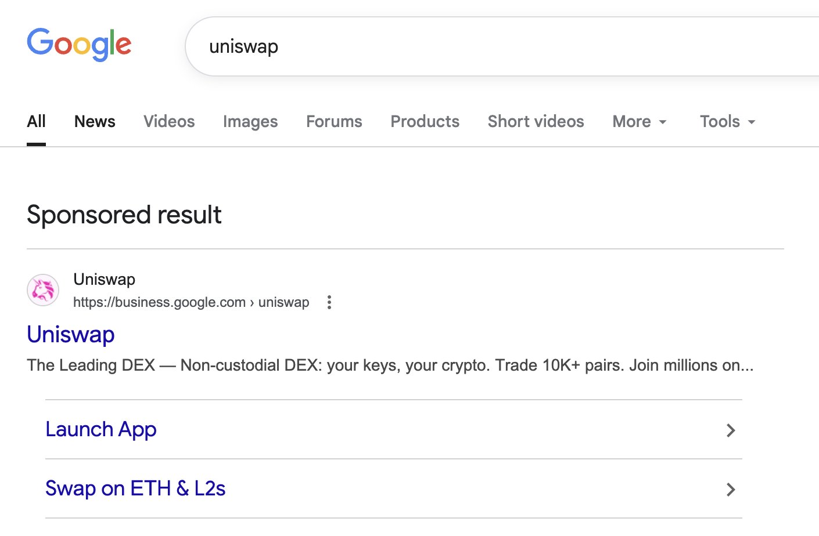Show Short videos results

pyautogui.click(x=536, y=122)
